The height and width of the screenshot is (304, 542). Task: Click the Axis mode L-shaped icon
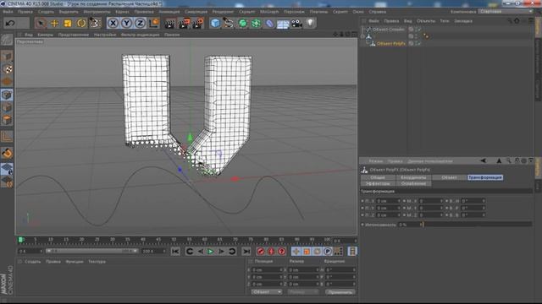(7, 137)
